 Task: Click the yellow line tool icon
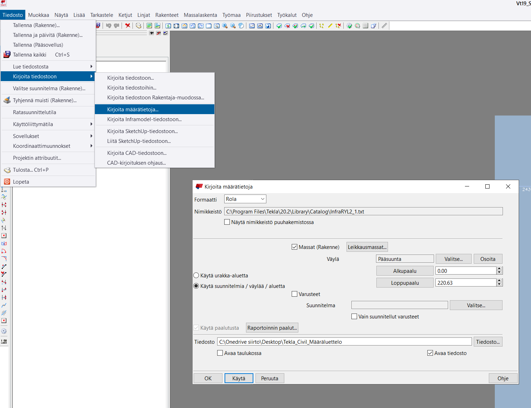tap(330, 26)
